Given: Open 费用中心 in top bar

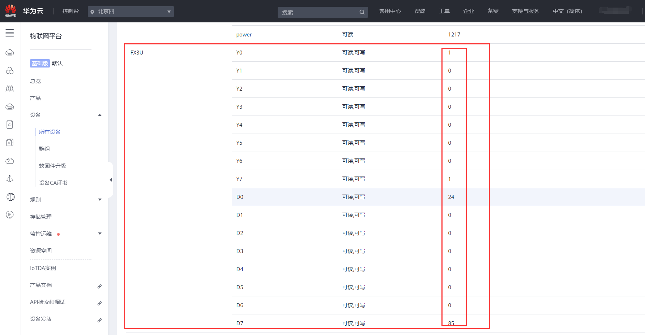Looking at the screenshot, I should pos(390,11).
